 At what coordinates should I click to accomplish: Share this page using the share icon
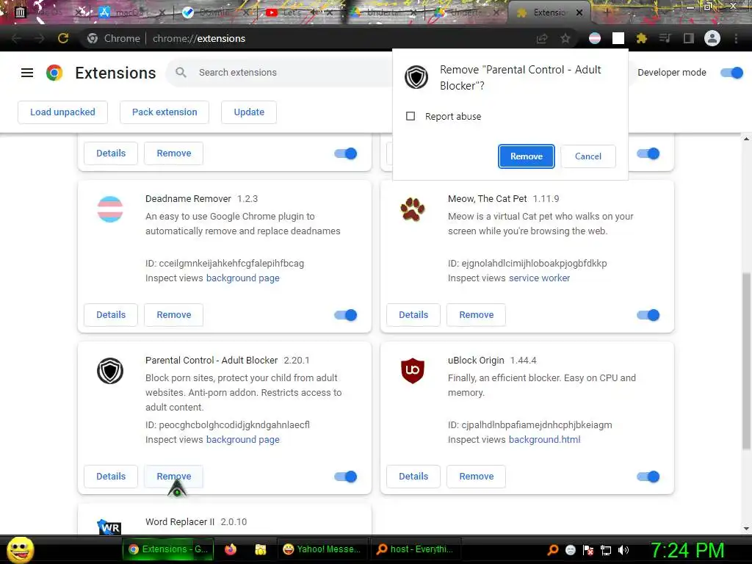(542, 38)
